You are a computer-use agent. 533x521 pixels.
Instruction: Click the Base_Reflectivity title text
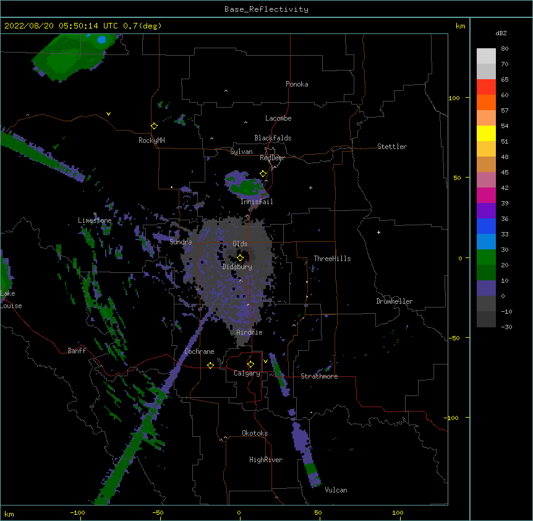click(x=266, y=9)
